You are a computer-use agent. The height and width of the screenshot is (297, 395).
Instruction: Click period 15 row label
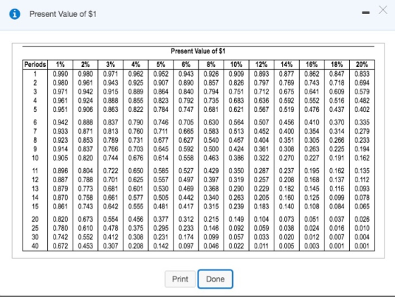[35, 206]
